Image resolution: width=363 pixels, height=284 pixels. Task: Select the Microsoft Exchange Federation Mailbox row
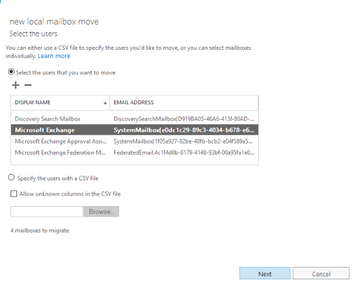[135, 152]
